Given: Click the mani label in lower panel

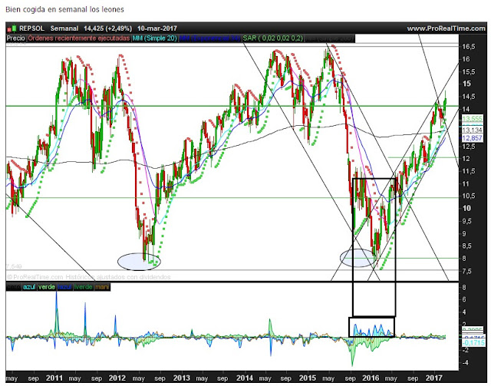Looking at the screenshot, I should [x=102, y=287].
